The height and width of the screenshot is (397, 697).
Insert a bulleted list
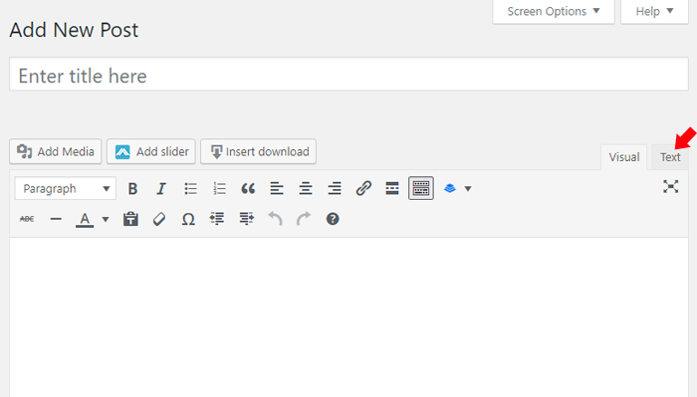pos(190,189)
